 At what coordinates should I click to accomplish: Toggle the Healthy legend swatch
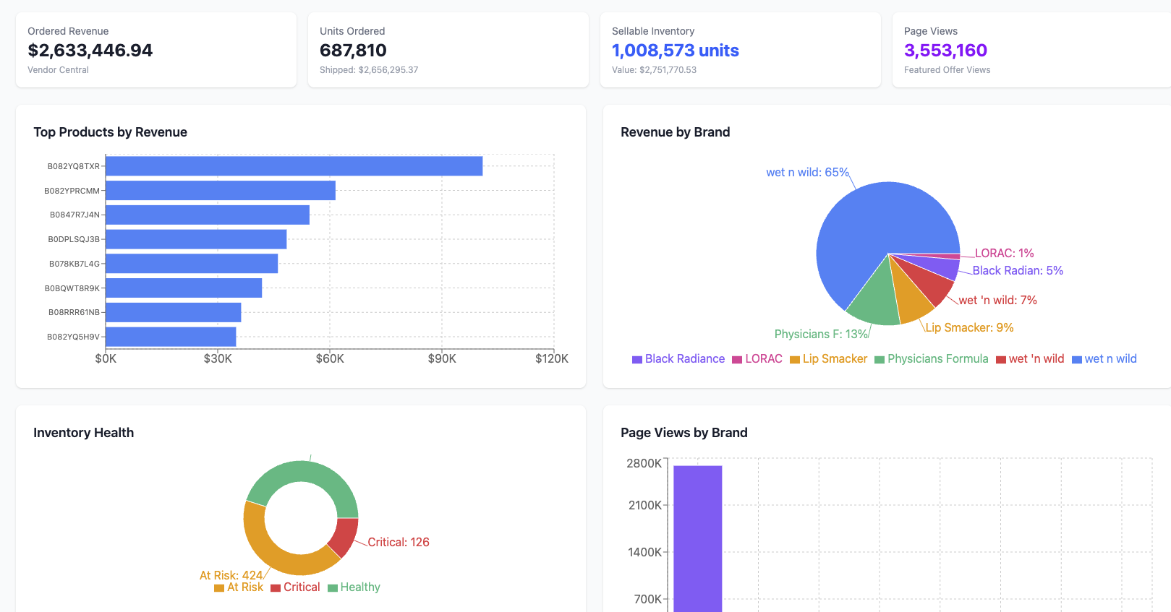click(x=333, y=588)
